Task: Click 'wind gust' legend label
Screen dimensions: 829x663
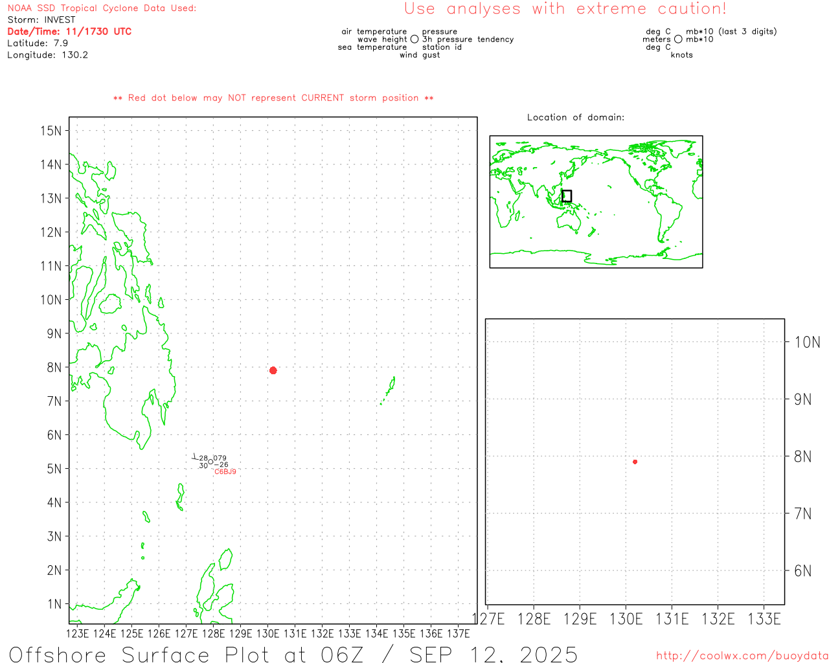Action: (x=420, y=55)
